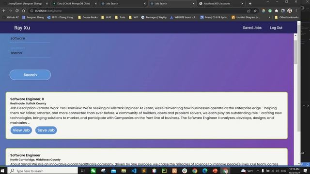Switch to the localhost:3001/accounts tab
The image size is (310, 174).
click(217, 3)
